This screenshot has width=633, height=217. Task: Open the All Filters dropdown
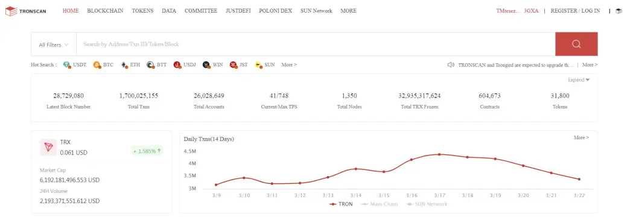(53, 45)
